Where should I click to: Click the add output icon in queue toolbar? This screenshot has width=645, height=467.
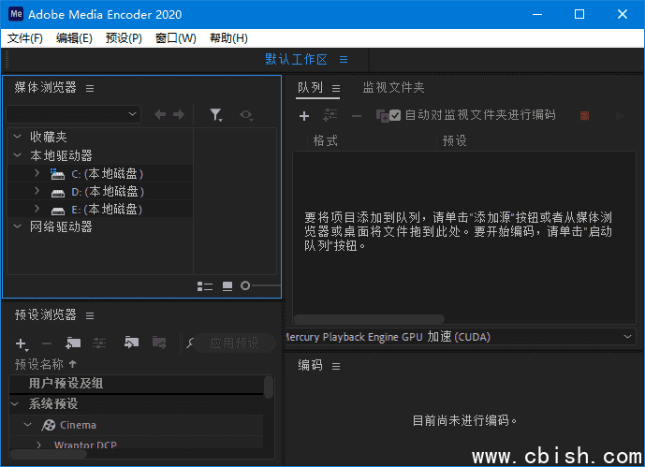pyautogui.click(x=330, y=115)
